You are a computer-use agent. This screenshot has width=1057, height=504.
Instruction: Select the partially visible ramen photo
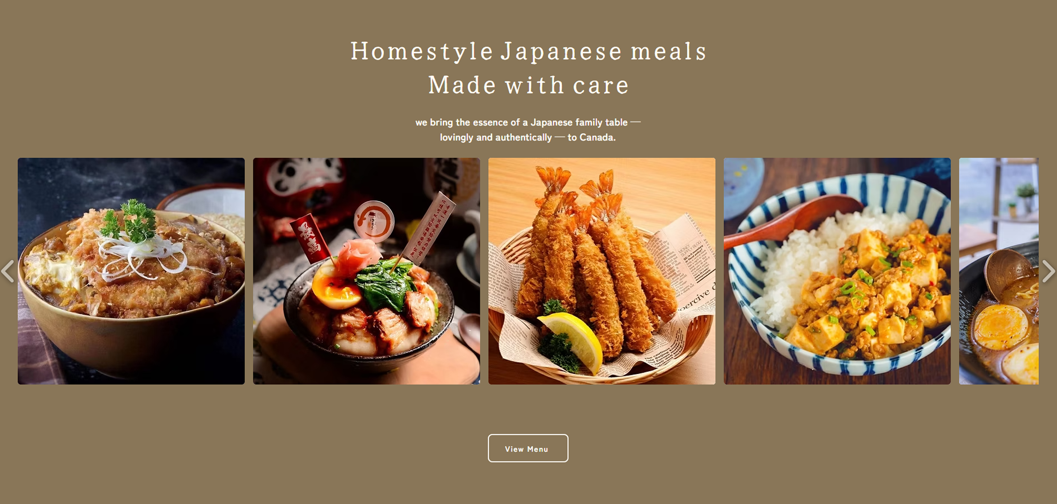(999, 271)
